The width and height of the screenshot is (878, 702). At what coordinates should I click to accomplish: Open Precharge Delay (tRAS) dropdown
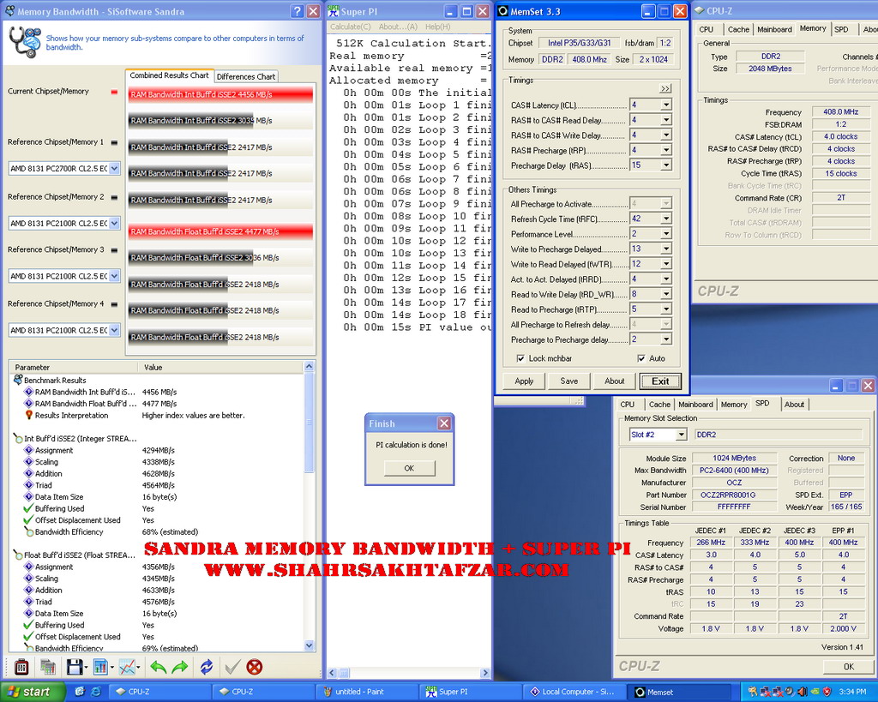[x=665, y=165]
